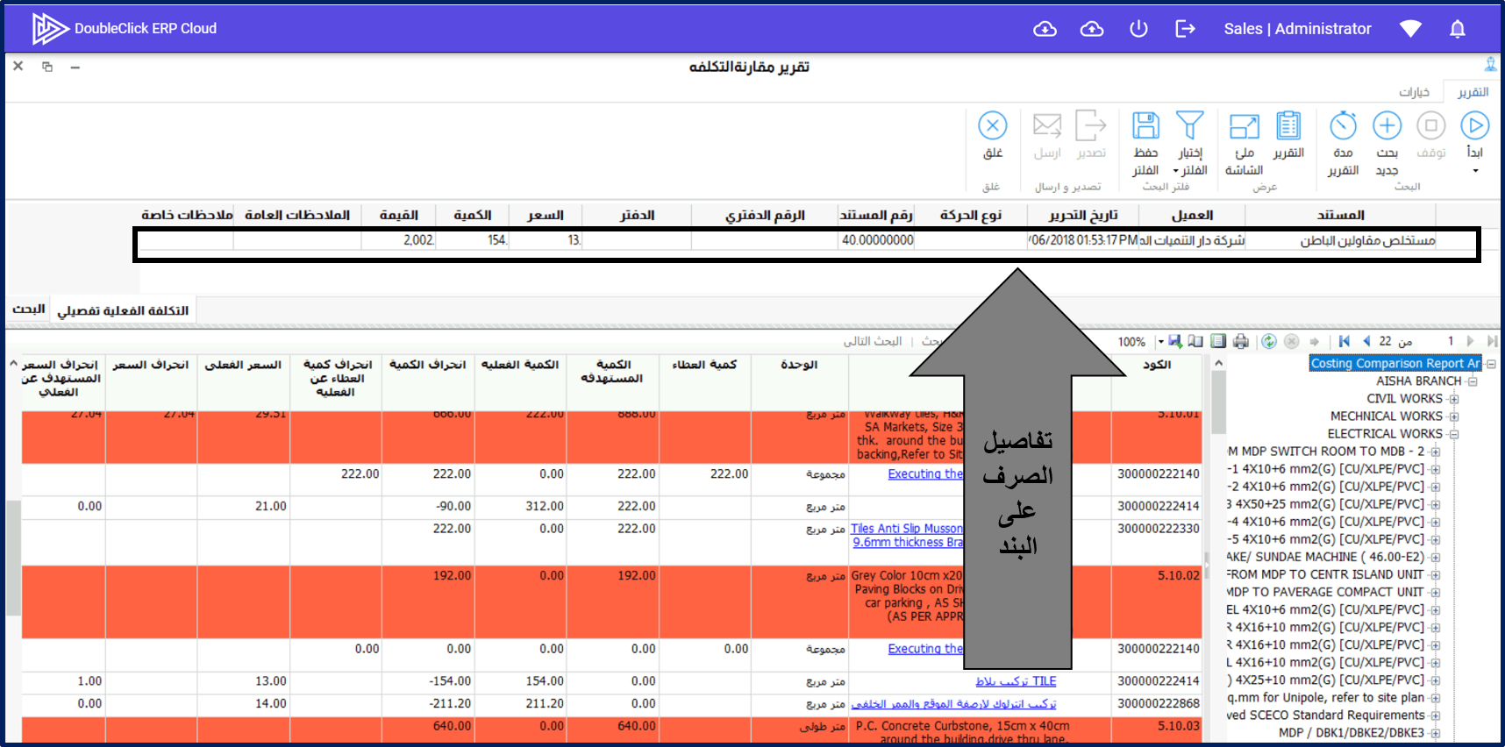
Task: Click بحث جديد plus icon
Action: point(1387,125)
